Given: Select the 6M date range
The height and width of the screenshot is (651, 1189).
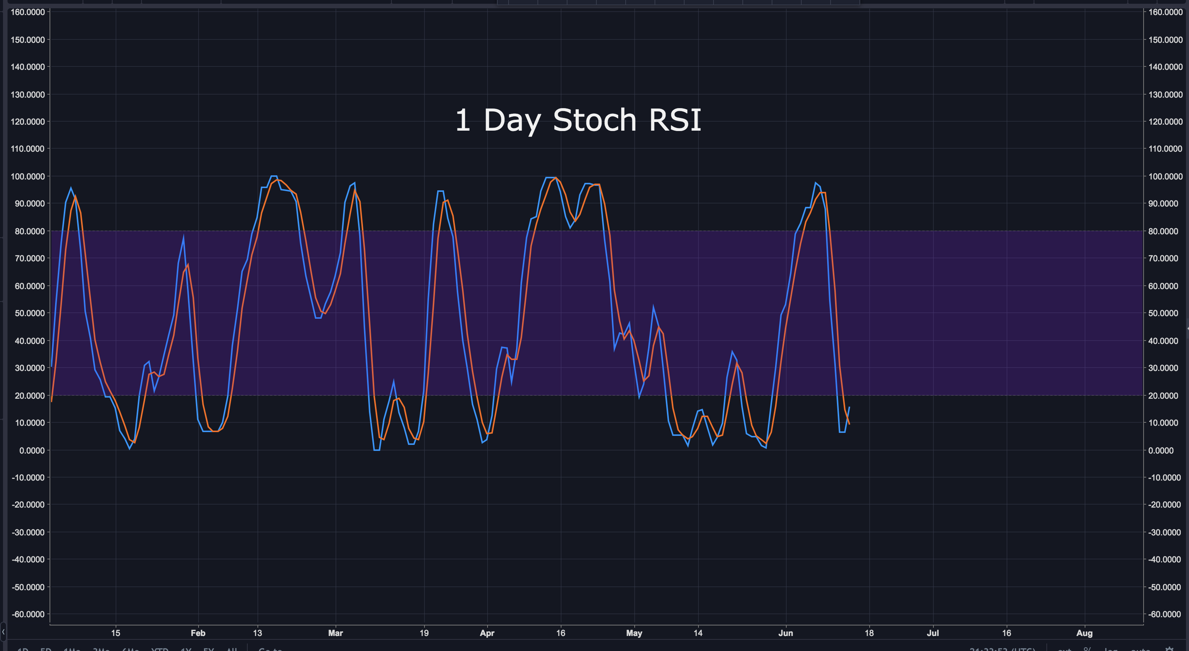Looking at the screenshot, I should tap(130, 649).
